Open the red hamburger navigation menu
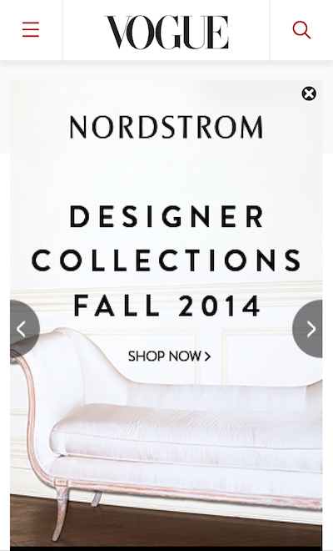333x551 pixels. coord(31,29)
